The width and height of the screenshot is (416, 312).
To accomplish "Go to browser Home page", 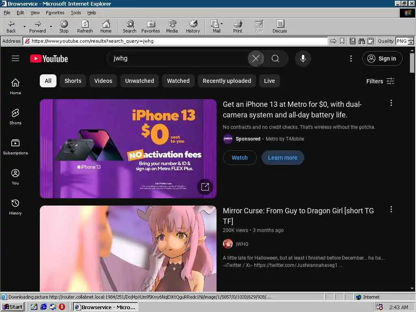I will pos(106,26).
